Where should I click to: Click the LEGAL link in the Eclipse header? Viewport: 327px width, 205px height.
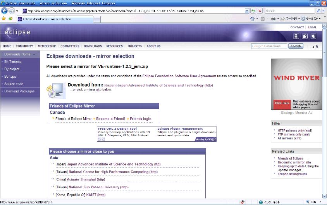[x=312, y=28]
